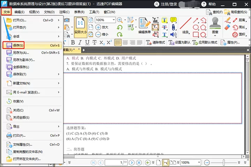Open Properties (属性(P)) button
The width and height of the screenshot is (251, 167).
230,42
